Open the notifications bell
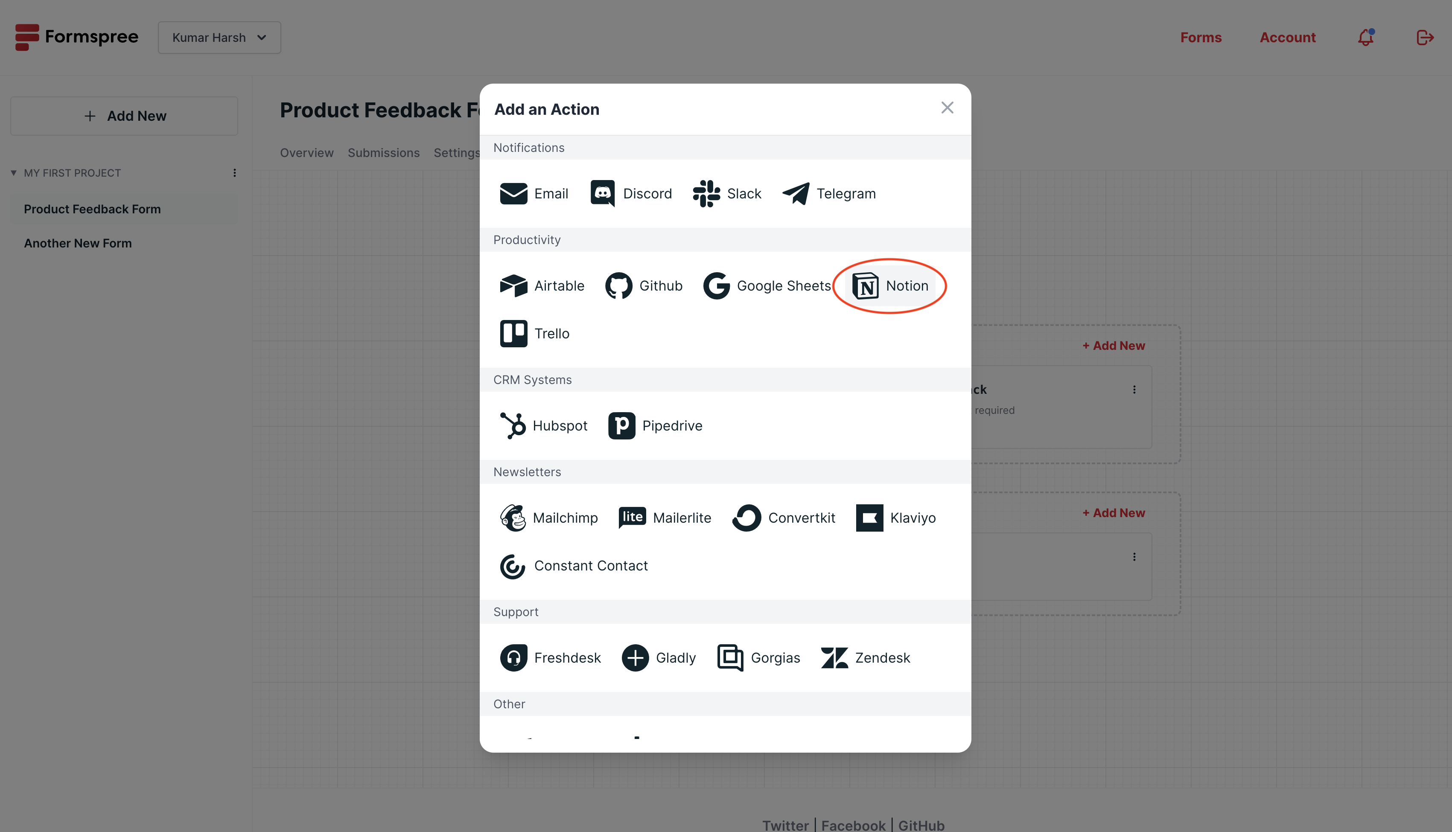 [1366, 38]
